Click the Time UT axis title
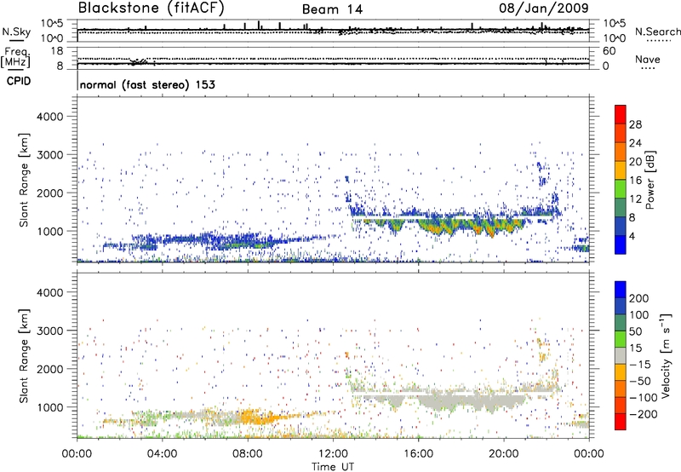This screenshot has width=681, height=472. [x=333, y=467]
